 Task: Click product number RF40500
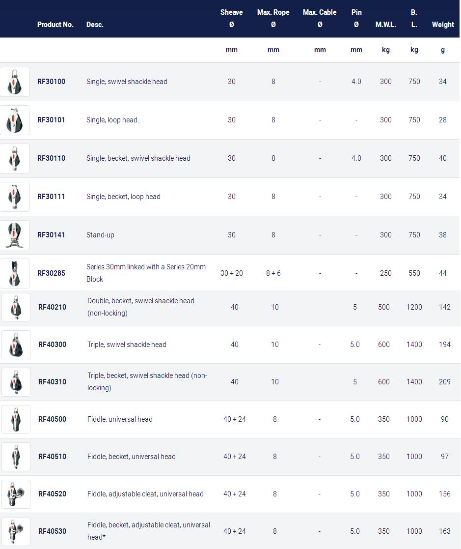52,419
